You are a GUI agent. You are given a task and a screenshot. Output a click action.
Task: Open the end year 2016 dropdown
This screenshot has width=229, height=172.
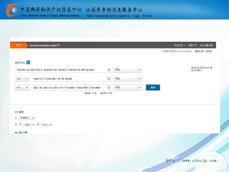(x=51, y=125)
